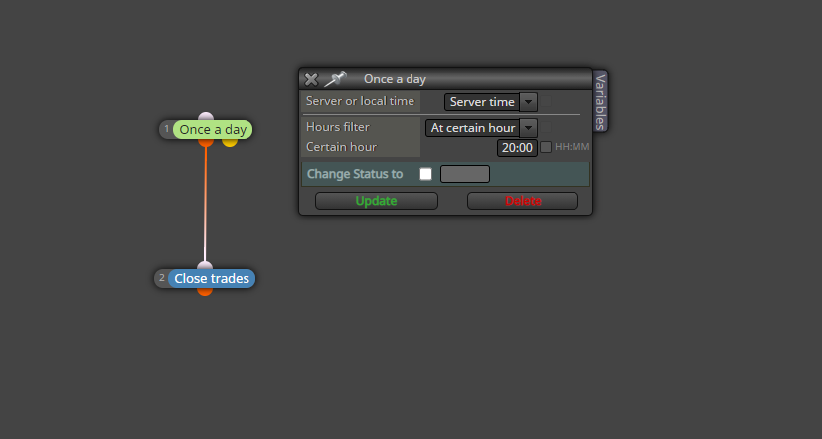Select the Once a day node
822x439 pixels.
point(213,130)
